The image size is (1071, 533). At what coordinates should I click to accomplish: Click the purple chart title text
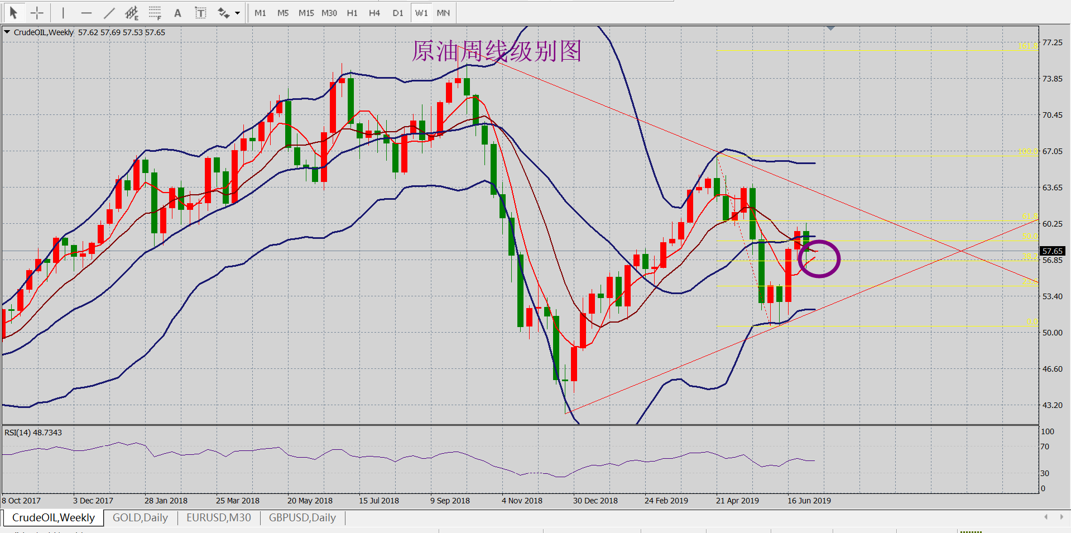(497, 51)
